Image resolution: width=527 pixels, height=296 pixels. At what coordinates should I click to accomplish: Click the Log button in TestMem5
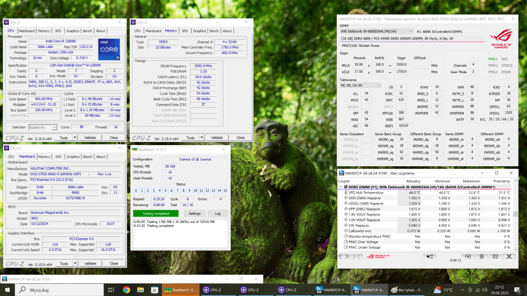coord(218,213)
